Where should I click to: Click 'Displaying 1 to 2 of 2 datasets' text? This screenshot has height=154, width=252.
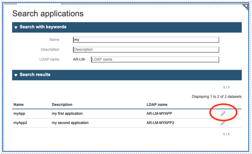point(217,97)
